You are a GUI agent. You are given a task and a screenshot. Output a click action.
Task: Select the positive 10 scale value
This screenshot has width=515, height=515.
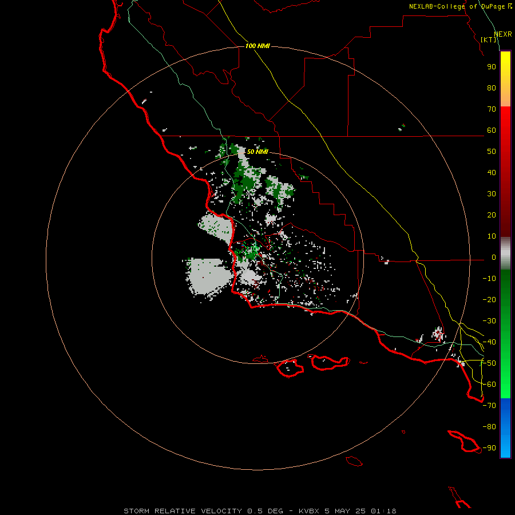pos(492,236)
